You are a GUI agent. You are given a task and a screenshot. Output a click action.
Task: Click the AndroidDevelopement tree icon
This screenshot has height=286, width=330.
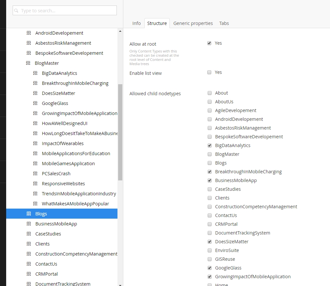[29, 33]
